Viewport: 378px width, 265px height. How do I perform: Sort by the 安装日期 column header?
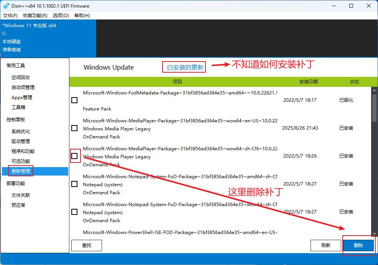308,82
